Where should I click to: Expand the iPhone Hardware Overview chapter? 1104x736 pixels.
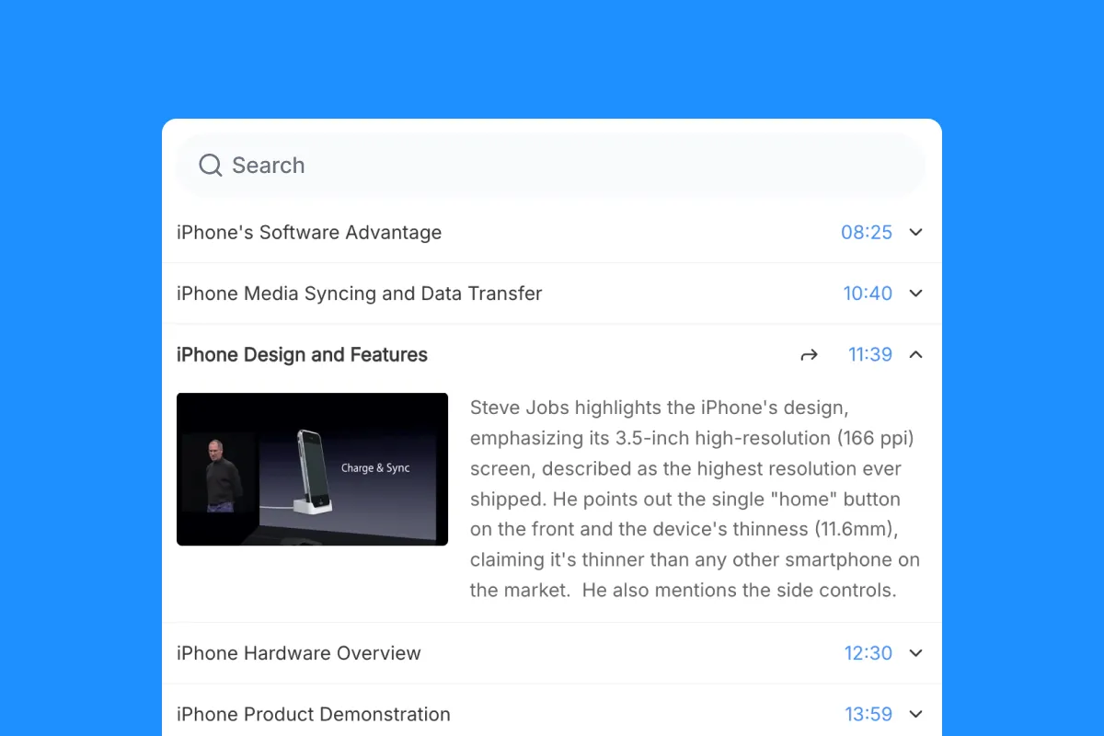[x=915, y=653]
